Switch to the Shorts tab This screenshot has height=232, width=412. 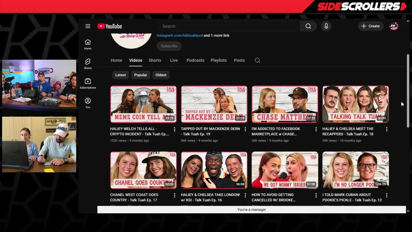click(x=155, y=60)
